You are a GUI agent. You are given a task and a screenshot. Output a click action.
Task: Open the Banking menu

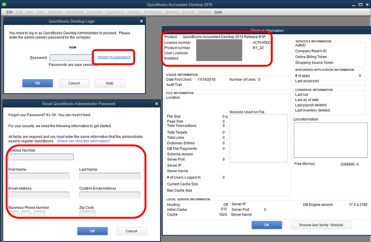pyautogui.click(x=172, y=12)
